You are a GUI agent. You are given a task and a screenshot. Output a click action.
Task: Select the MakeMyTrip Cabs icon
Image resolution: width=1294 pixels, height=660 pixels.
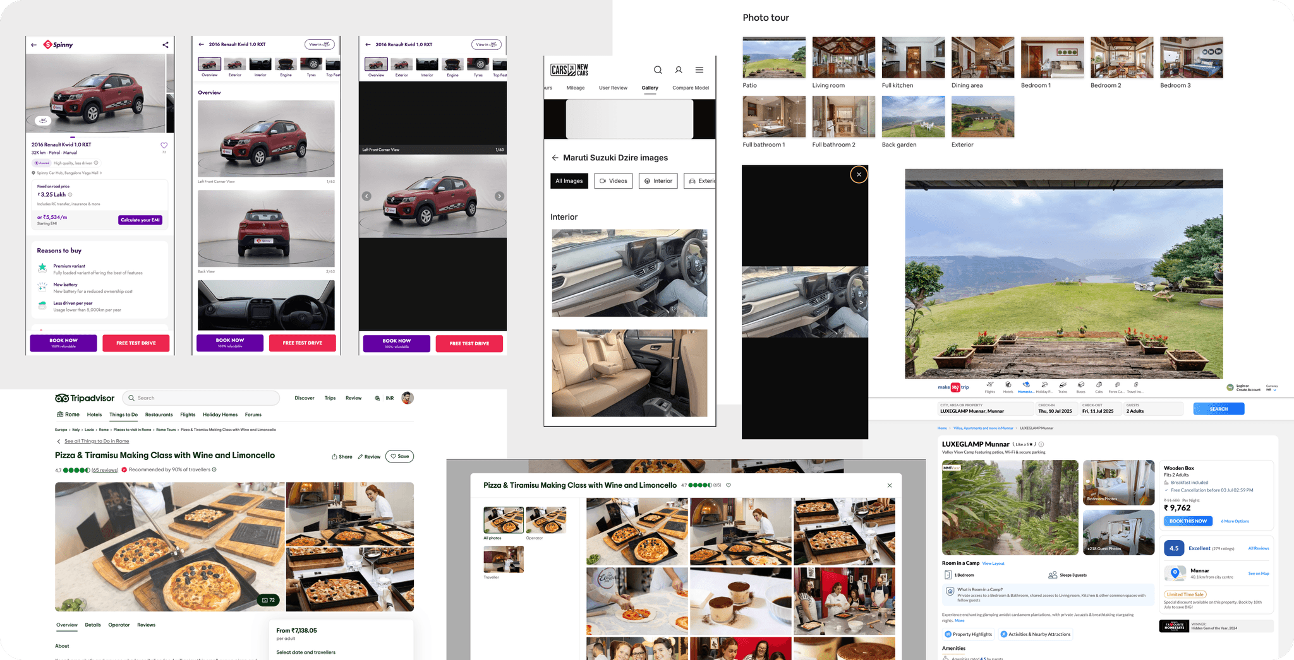[1099, 387]
